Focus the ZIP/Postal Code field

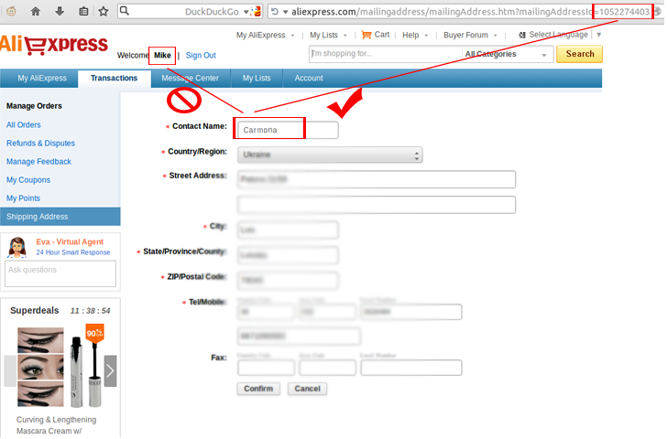tap(288, 281)
